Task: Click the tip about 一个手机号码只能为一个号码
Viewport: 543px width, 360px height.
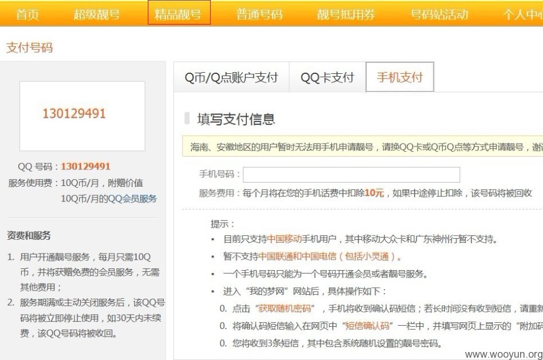Action: 326,274
